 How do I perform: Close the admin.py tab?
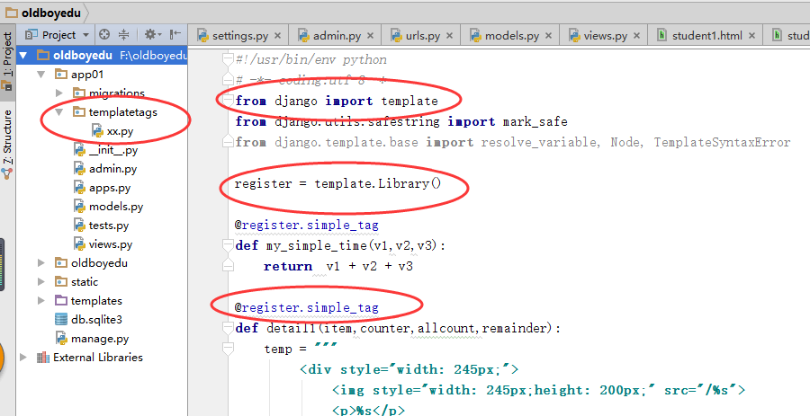(x=370, y=36)
